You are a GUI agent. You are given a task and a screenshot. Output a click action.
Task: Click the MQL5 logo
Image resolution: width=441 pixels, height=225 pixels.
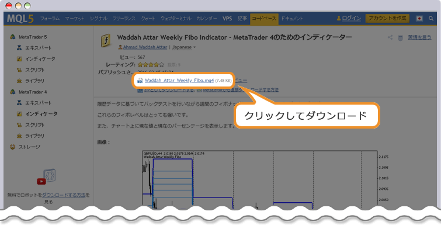click(20, 19)
